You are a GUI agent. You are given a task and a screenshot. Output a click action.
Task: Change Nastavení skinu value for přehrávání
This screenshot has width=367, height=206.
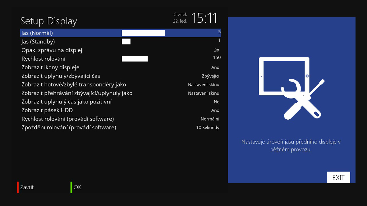coord(204,93)
